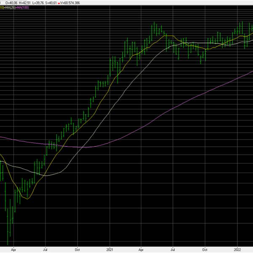Select the MA(26) indicator label
Image resolution: width=253 pixels, height=253 pixels.
(x=9, y=7)
